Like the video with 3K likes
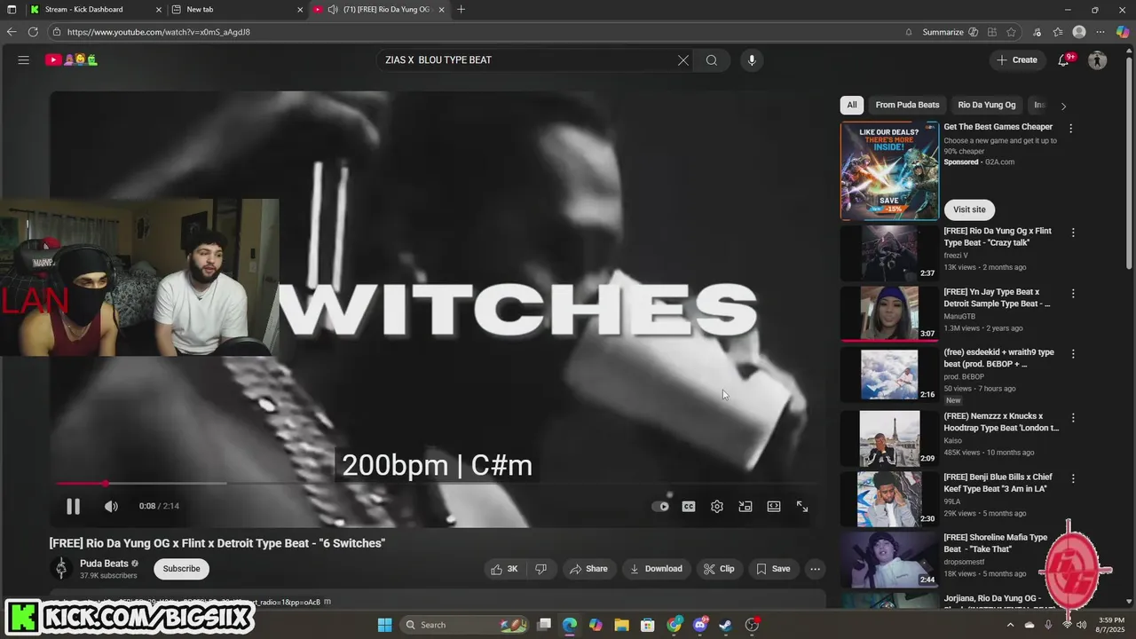The height and width of the screenshot is (639, 1136). point(505,569)
